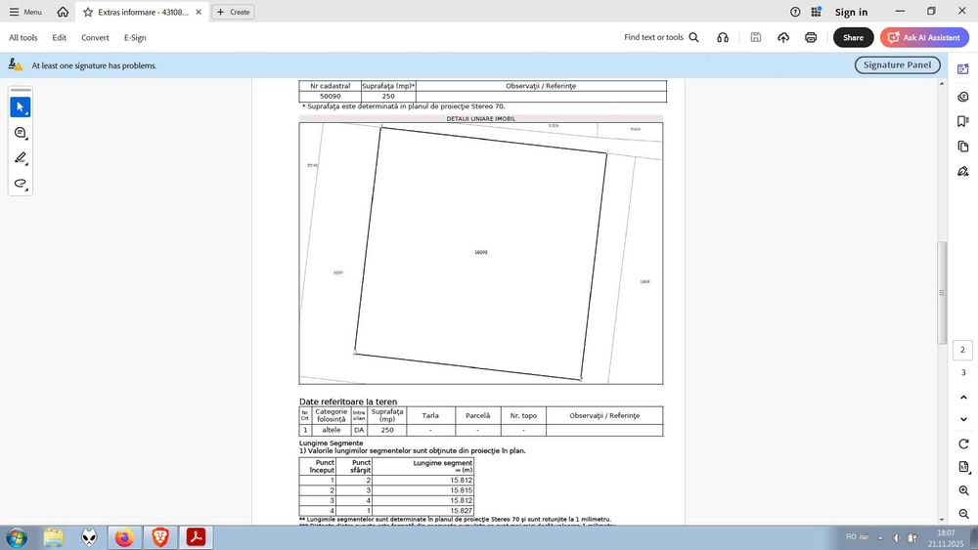Viewport: 978px width, 550px height.
Task: Click the scrollbar up arrow
Action: coord(942,83)
